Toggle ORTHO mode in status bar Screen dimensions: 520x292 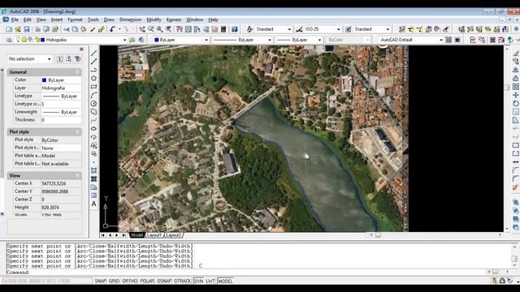pyautogui.click(x=130, y=281)
